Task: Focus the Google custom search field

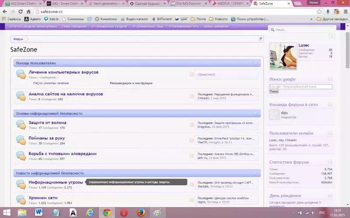Action: [301, 86]
